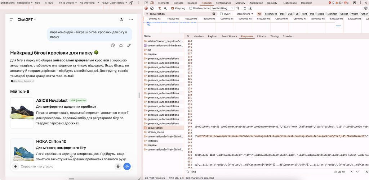Image resolution: width=369 pixels, height=180 pixels.
Task: Rotate the device viewport orientation
Action: 131,3
